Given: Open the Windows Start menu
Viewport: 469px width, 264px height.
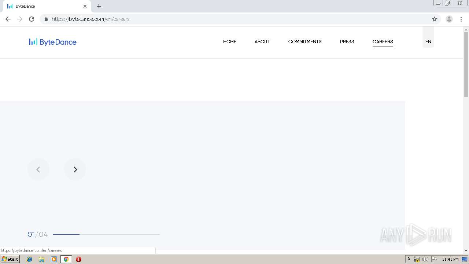Looking at the screenshot, I should (10, 259).
